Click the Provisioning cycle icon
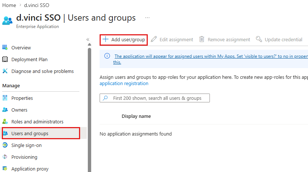Screen dimensions: 308x172 coord(5,157)
